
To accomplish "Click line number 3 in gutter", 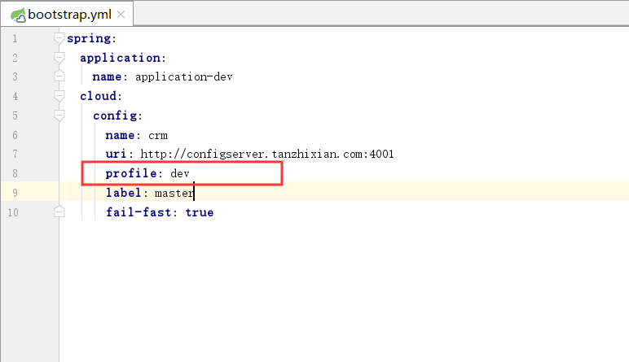I will [x=15, y=76].
